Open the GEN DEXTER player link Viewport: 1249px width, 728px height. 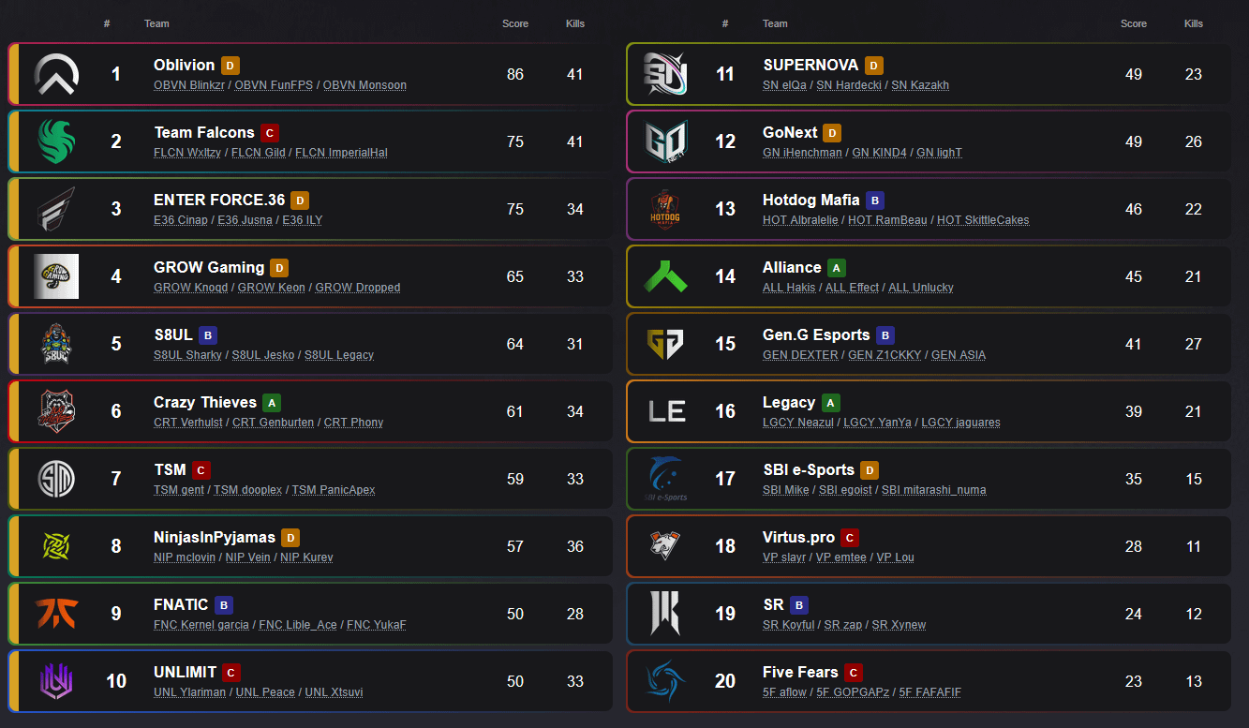click(x=800, y=355)
